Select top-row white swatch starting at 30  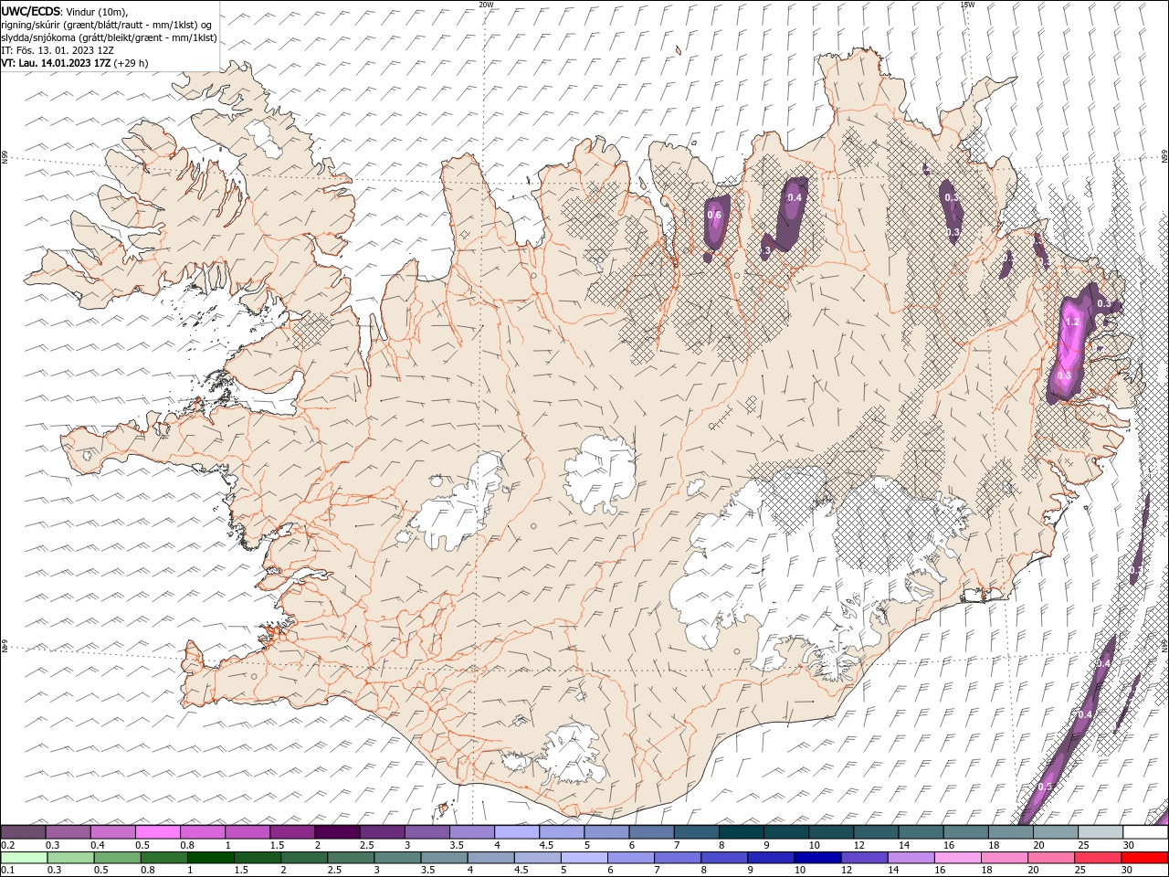click(x=1145, y=832)
